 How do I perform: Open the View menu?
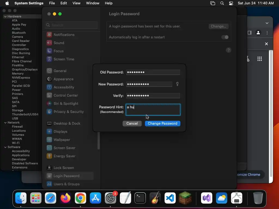click(76, 3)
